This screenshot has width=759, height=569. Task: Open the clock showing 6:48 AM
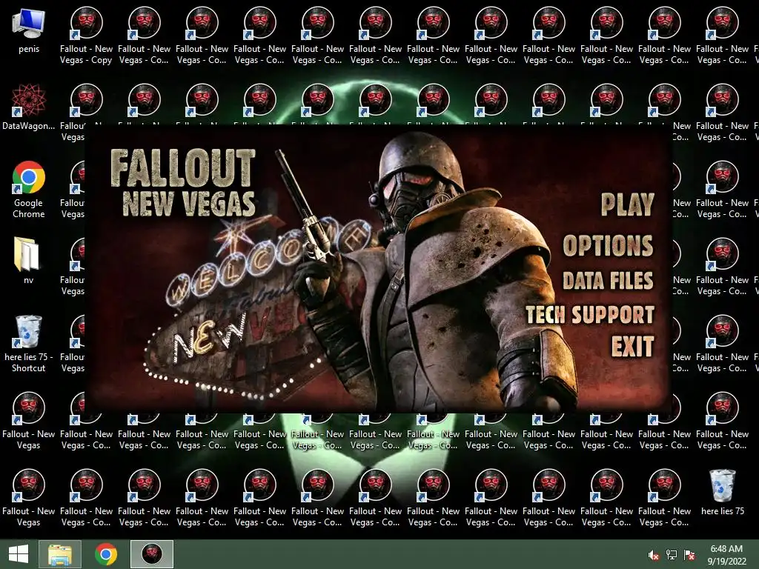tap(726, 554)
